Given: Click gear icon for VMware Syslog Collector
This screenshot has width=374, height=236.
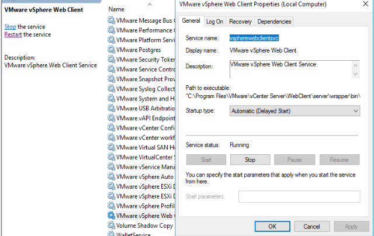Looking at the screenshot, I should (x=111, y=89).
